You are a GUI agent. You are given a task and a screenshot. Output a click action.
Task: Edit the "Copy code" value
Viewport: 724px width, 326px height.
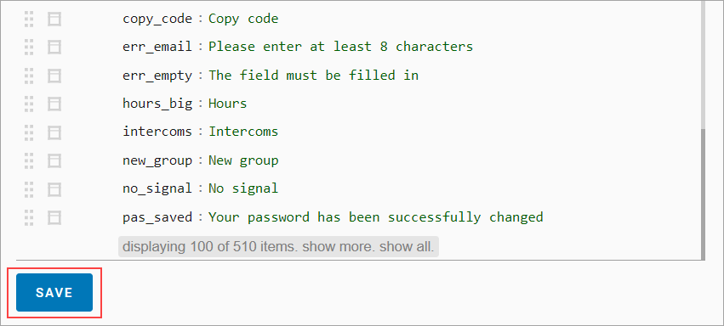(243, 19)
